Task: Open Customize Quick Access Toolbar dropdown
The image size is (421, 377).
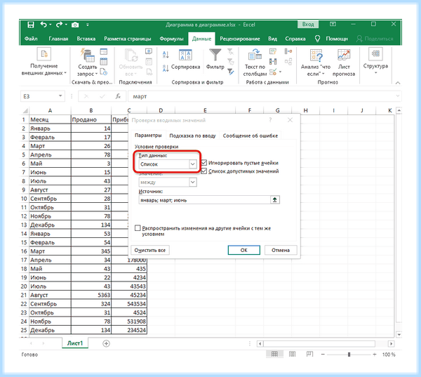Action: point(88,25)
